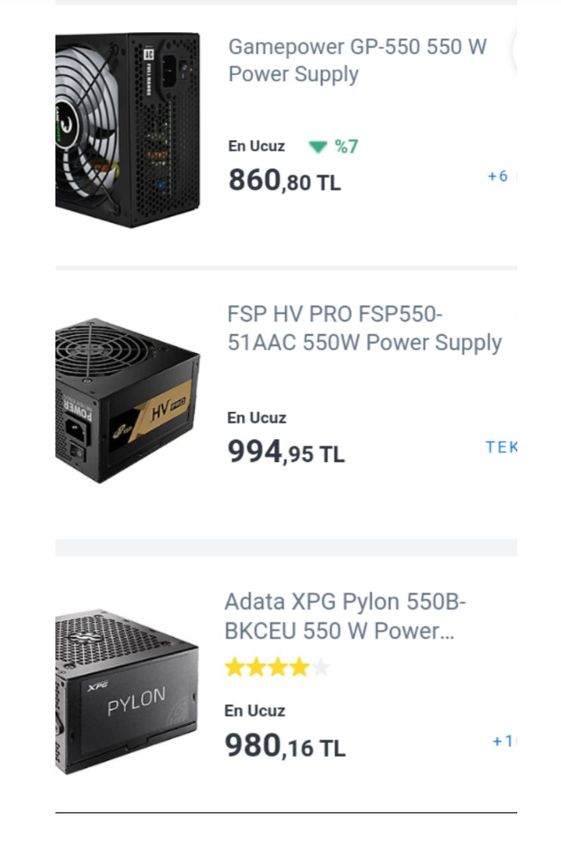This screenshot has width=561, height=843.
Task: Click the TEK seller label on FSP
Action: [501, 447]
